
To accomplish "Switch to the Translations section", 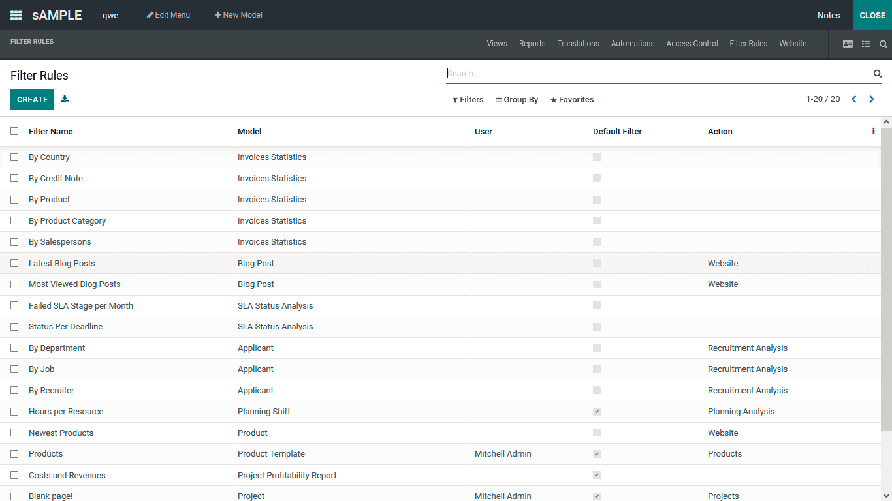I will [x=578, y=44].
